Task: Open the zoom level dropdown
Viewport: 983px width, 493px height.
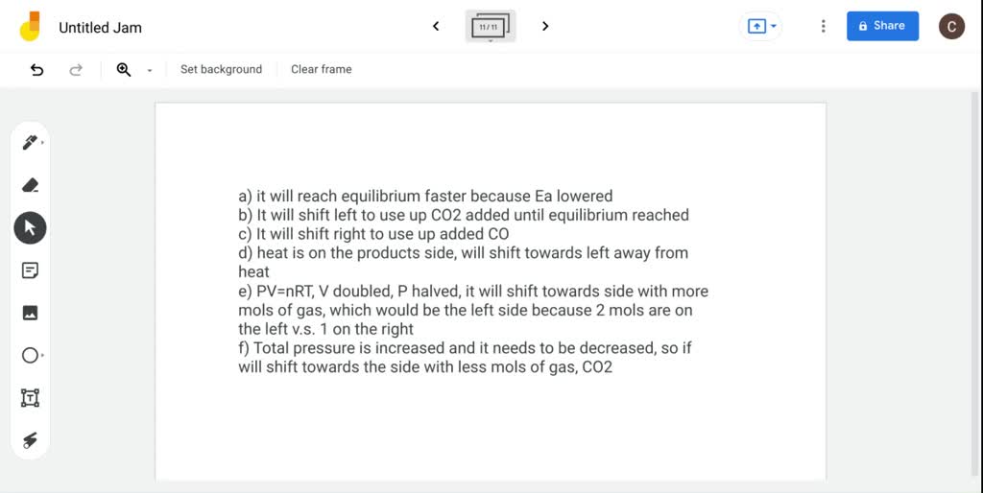Action: (149, 70)
